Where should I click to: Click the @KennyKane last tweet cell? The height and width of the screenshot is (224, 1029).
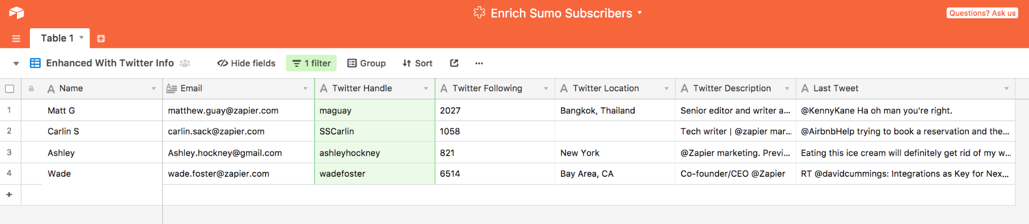[905, 110]
